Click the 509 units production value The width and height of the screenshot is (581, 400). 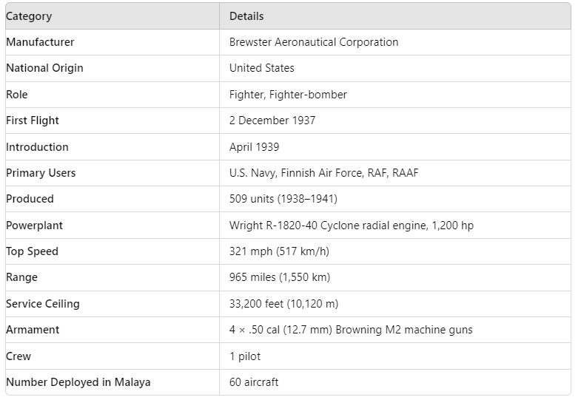tap(283, 199)
